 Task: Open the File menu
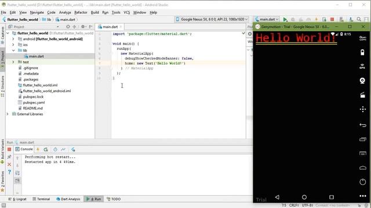click(x=3, y=12)
